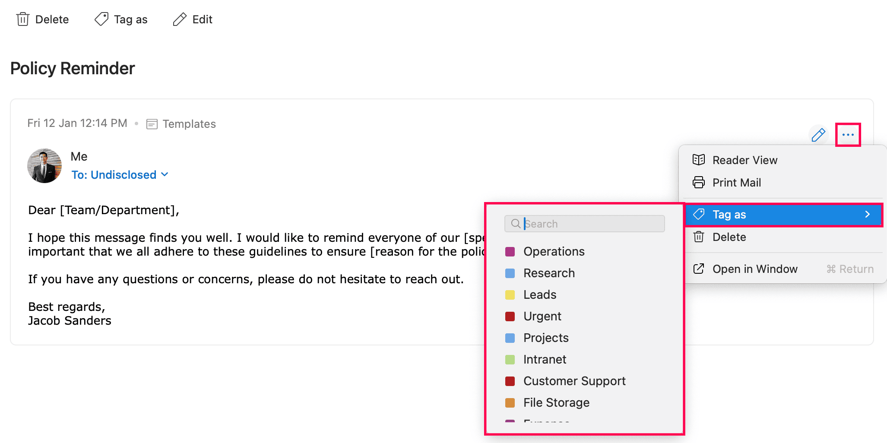Screen dimensions: 887x443
Task: Click the tag icon in top toolbar
Action: [x=101, y=19]
